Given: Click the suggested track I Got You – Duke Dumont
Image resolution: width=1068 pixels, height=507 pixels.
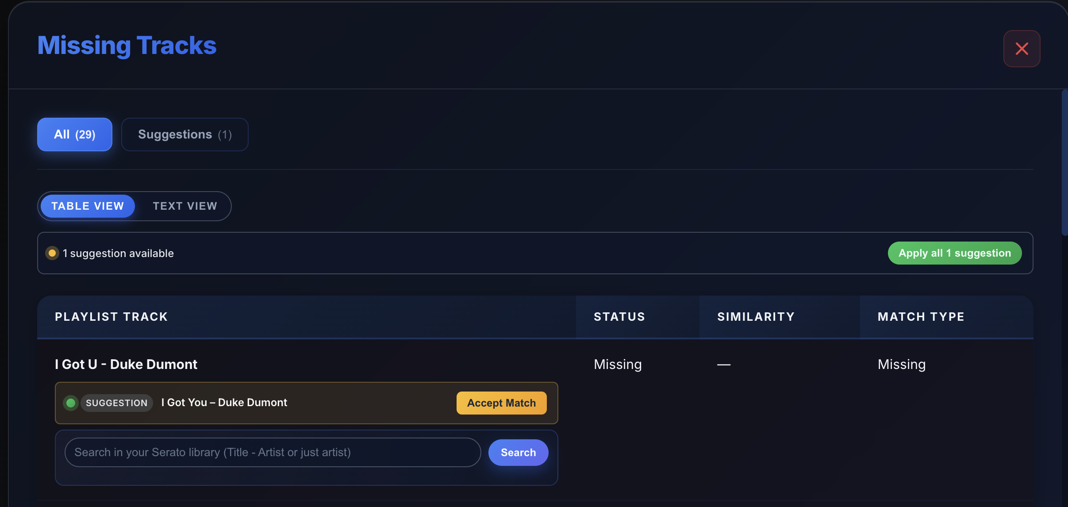Looking at the screenshot, I should pos(223,403).
